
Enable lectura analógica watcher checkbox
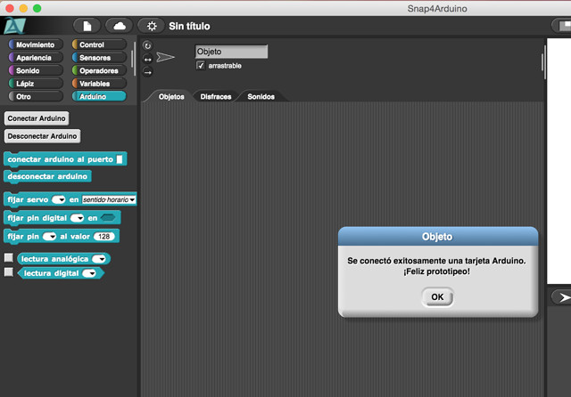pyautogui.click(x=9, y=258)
